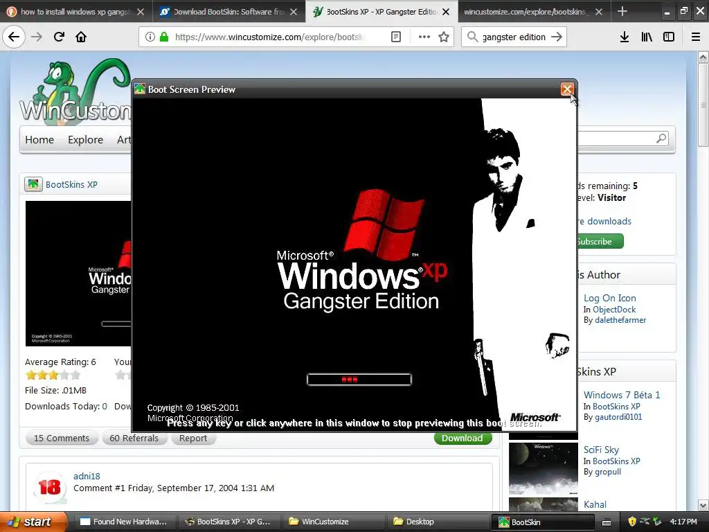Click the search magnifier icon in search box
Viewport: 709px width, 532px height.
tap(472, 37)
